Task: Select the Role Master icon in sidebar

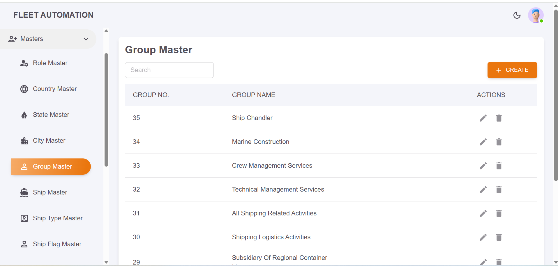Action: tap(24, 63)
